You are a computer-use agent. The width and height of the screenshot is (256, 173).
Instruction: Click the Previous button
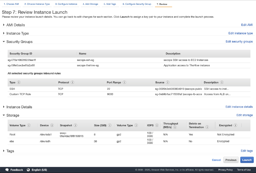(x=231, y=160)
